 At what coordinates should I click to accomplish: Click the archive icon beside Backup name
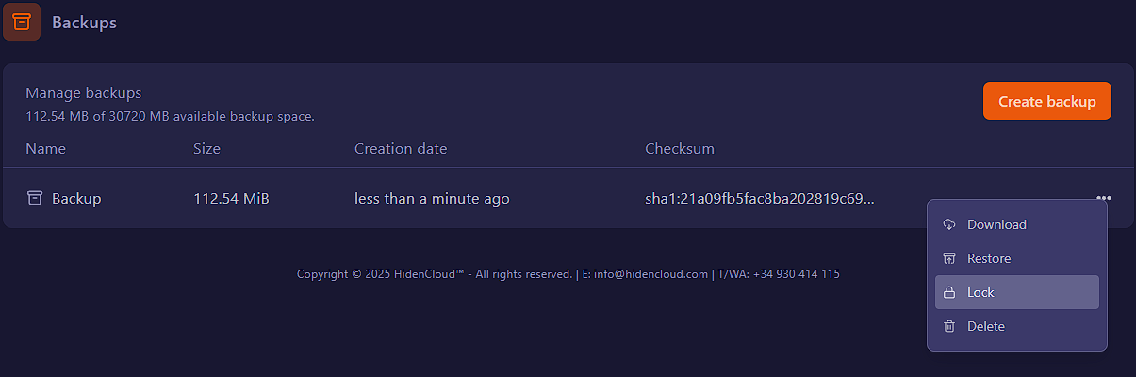pos(35,198)
